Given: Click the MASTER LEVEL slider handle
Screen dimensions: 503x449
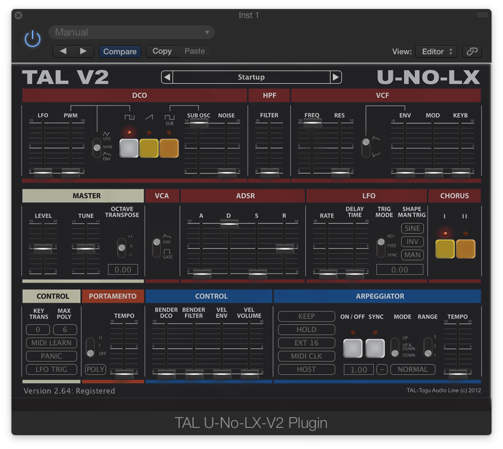Looking at the screenshot, I should 43,248.
